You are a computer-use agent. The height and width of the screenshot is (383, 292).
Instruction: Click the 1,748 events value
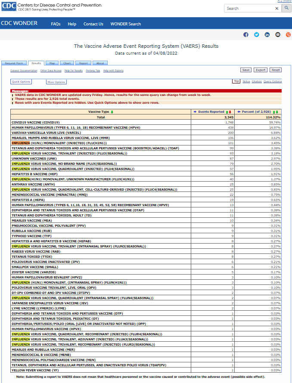click(230, 122)
